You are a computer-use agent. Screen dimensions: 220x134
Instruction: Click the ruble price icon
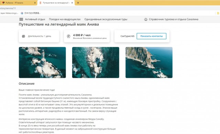(x=68, y=36)
